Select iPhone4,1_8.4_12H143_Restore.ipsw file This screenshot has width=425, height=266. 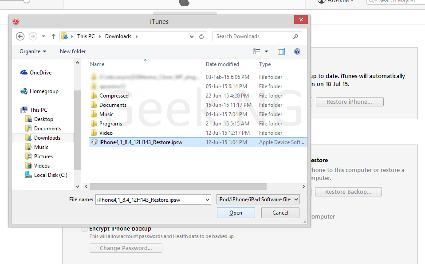point(198,142)
